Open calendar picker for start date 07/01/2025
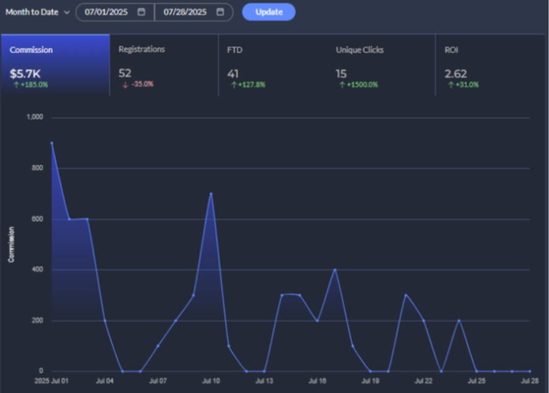The width and height of the screenshot is (549, 393). coord(141,12)
